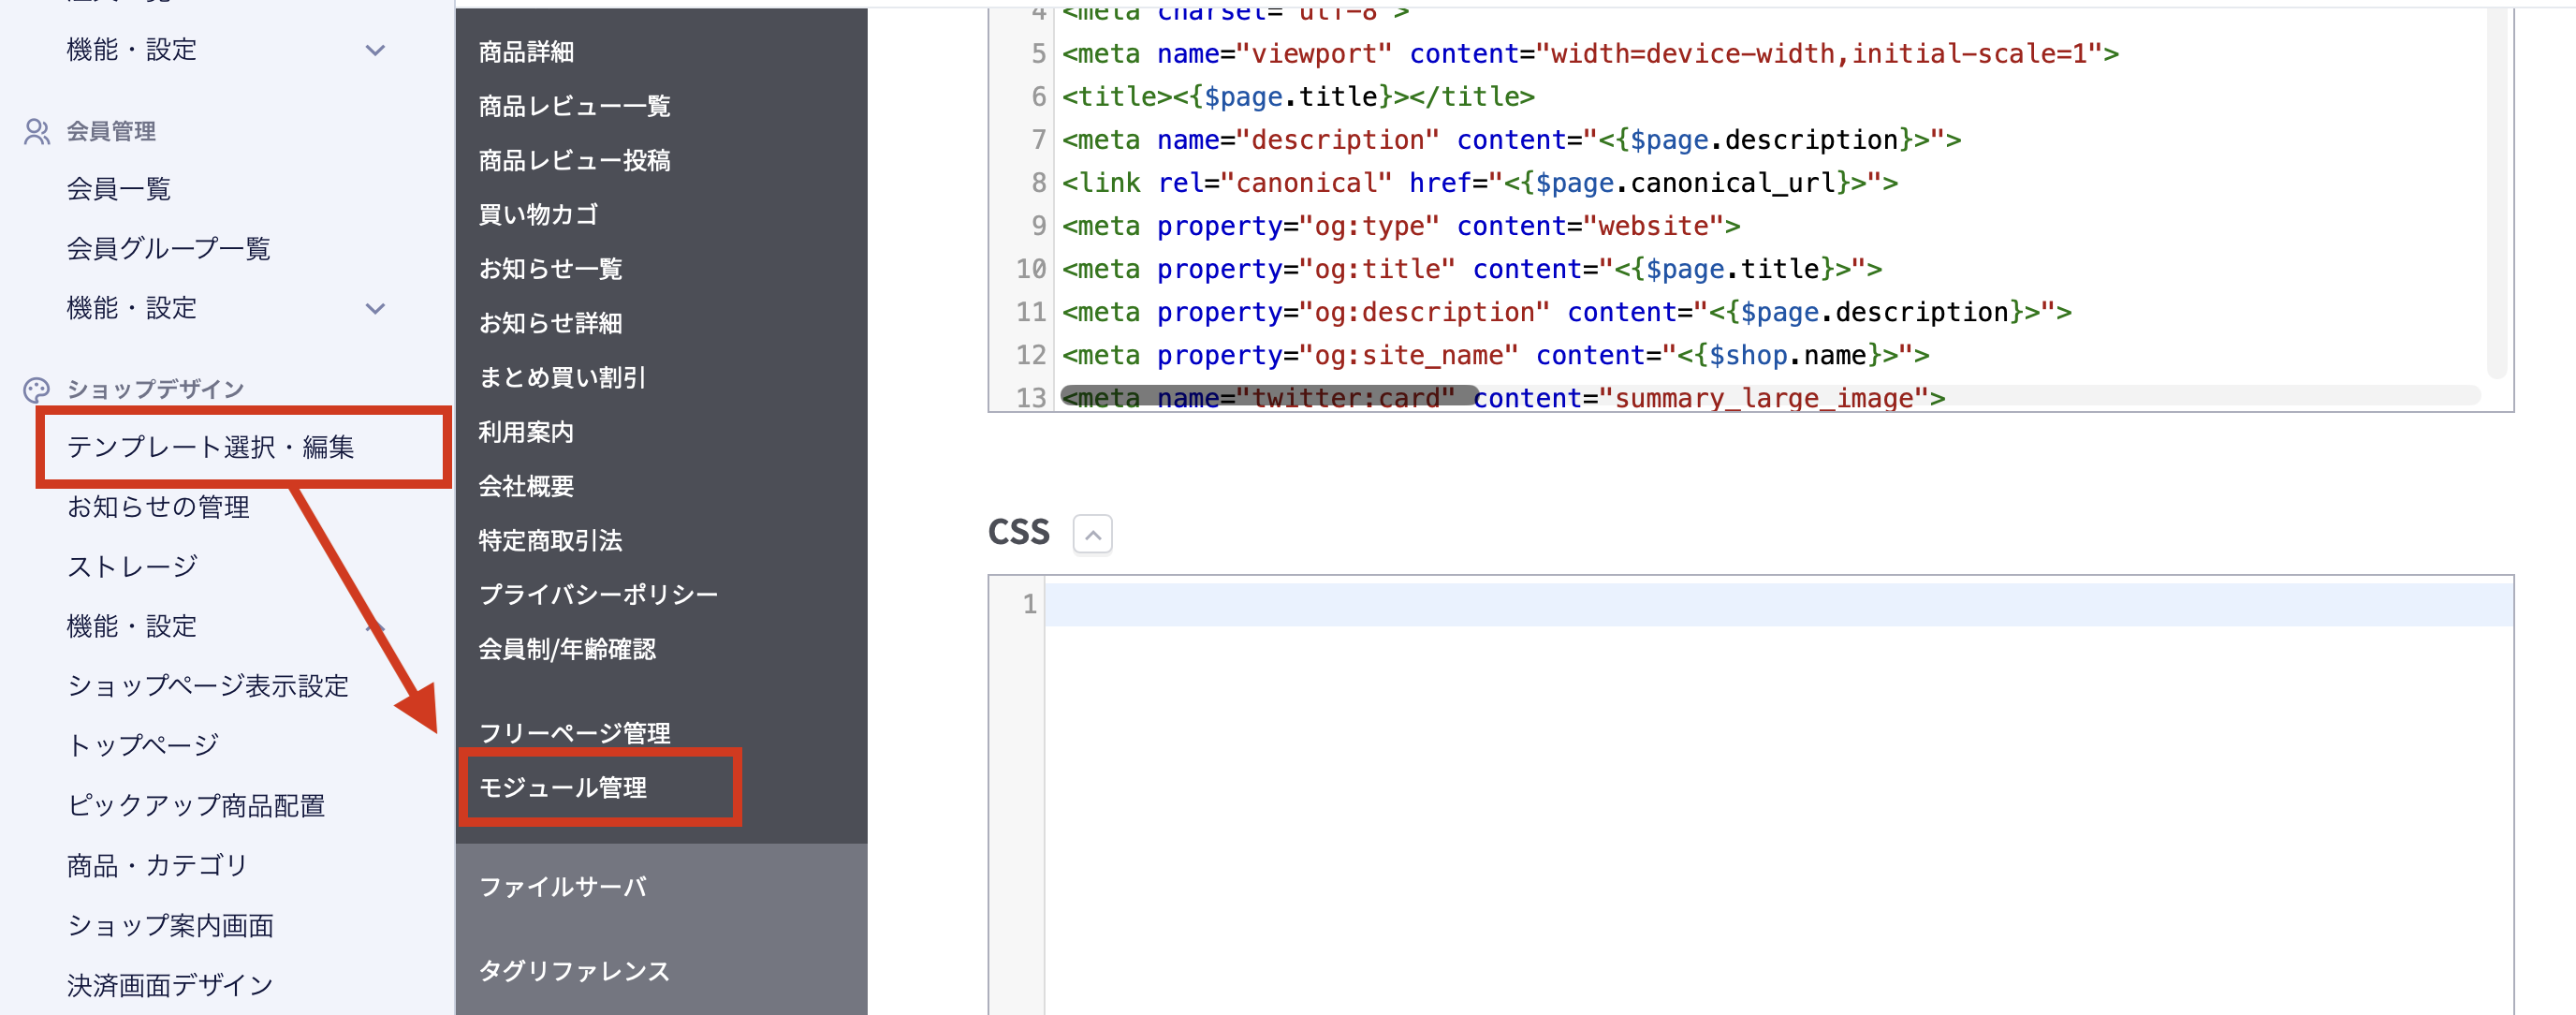This screenshot has height=1015, width=2576.
Task: Open フリーページ管理
Action: (574, 733)
